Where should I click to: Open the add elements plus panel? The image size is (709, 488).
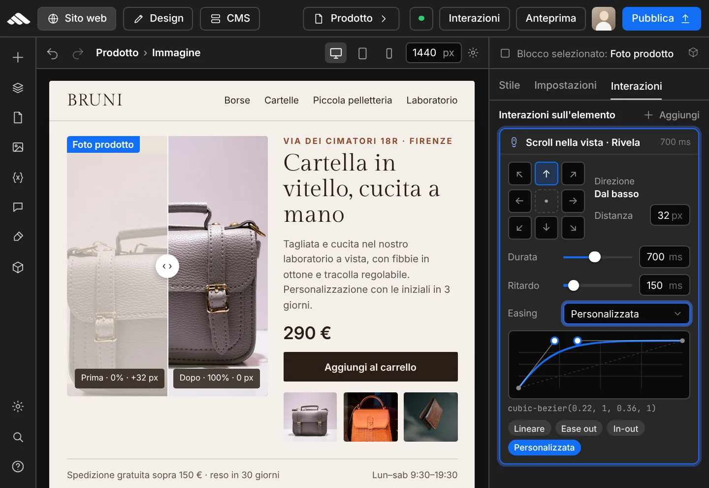coord(18,58)
